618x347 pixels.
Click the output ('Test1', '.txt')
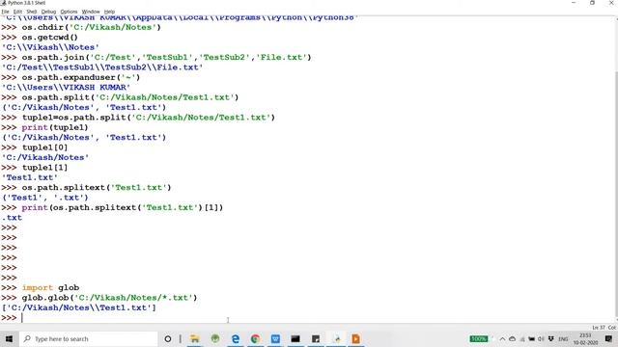pos(45,198)
